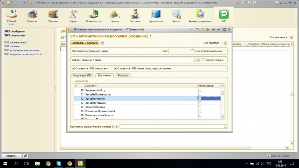Uncheck Использовать for ЗаказПокупателя

pyautogui.click(x=200, y=99)
